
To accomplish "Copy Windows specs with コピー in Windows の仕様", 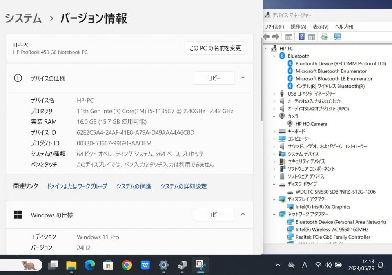I will coord(214,215).
